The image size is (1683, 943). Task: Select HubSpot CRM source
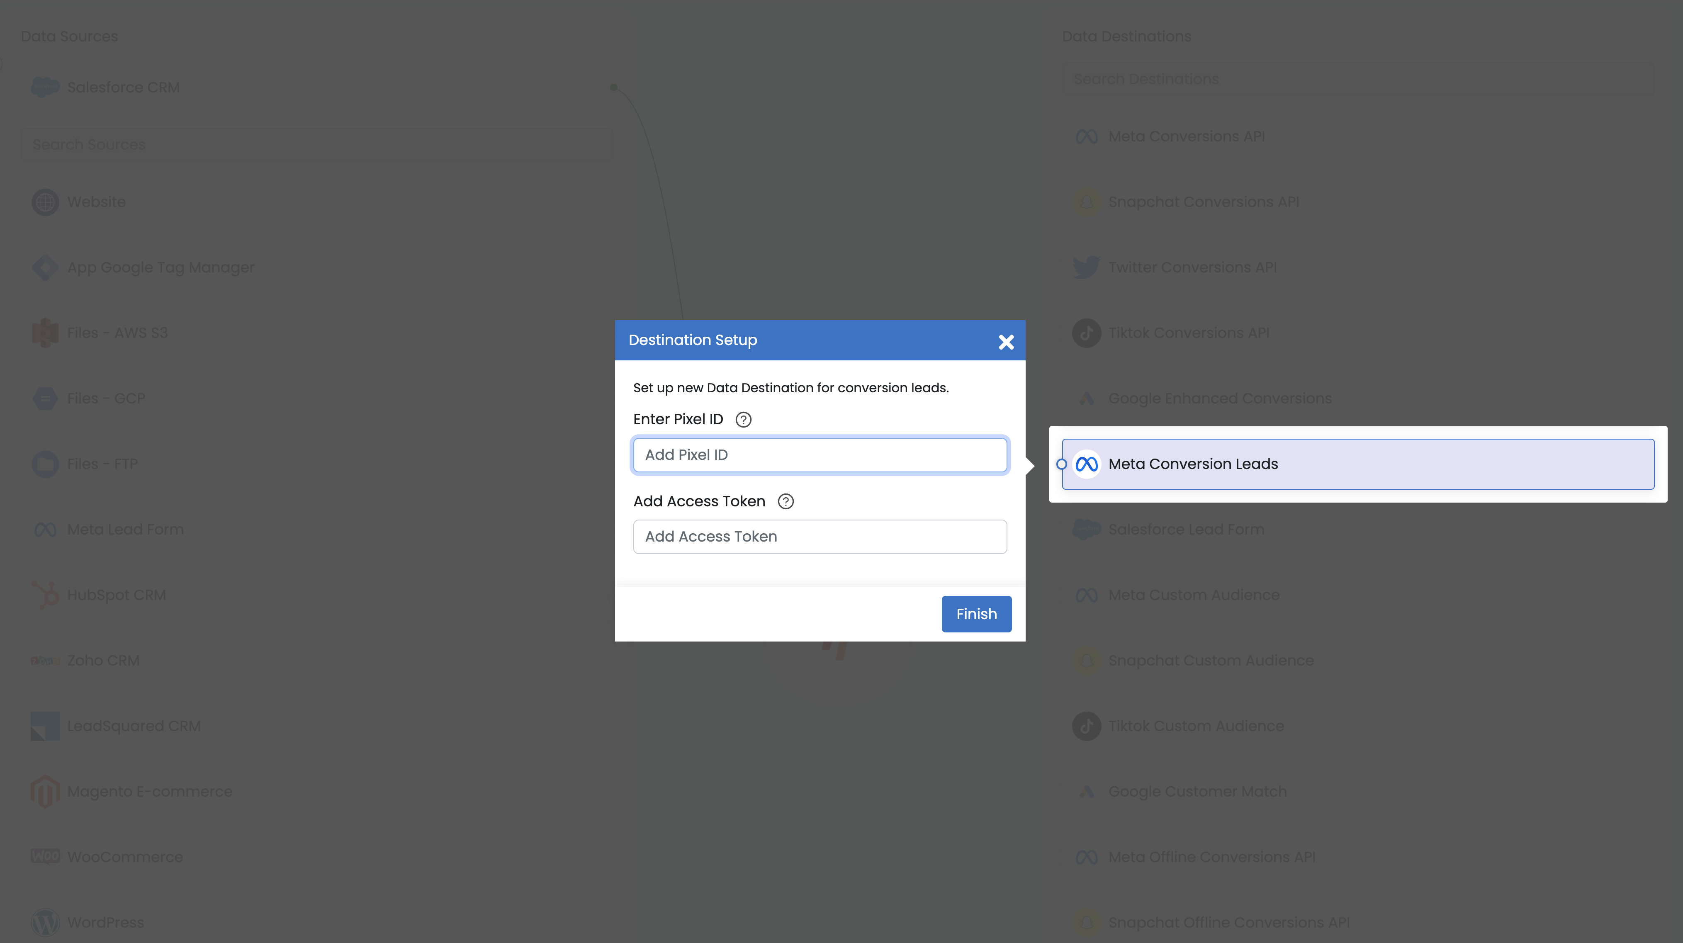pos(317,595)
